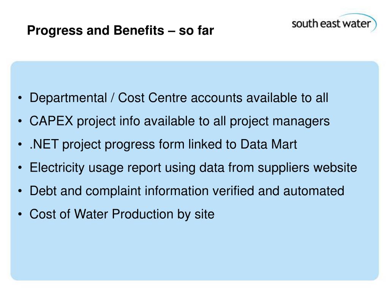Select Cost of Water Production by site

coord(122,214)
